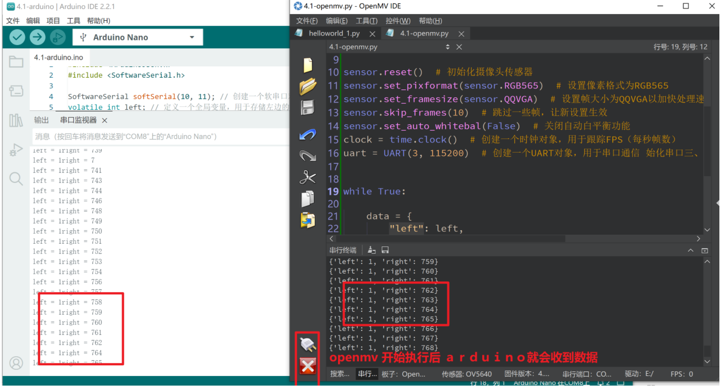
Task: Click OpenMV Cut scissors icon
Action: pyautogui.click(x=308, y=177)
